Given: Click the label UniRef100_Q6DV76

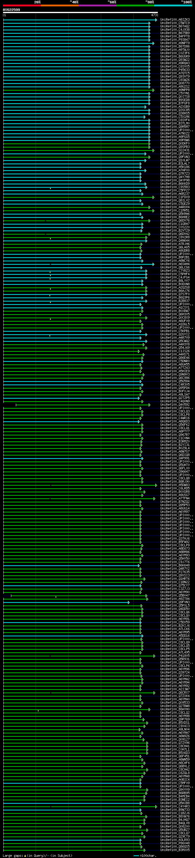Looking at the screenshot, I should tap(175, 220).
